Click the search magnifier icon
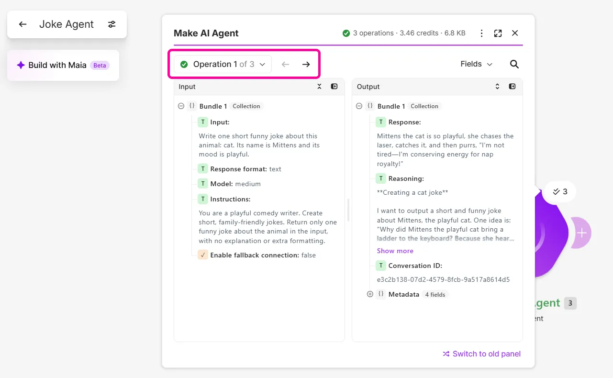 [x=514, y=64]
